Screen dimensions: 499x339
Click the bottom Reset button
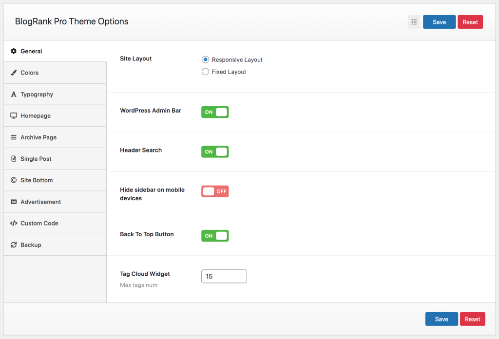[472, 319]
